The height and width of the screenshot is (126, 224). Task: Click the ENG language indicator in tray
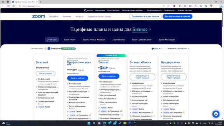click(x=205, y=123)
